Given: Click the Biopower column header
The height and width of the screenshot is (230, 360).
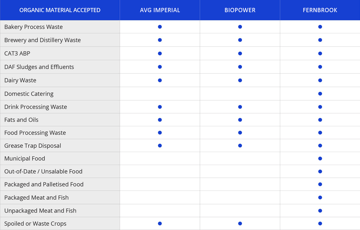Looking at the screenshot, I should pos(240,10).
